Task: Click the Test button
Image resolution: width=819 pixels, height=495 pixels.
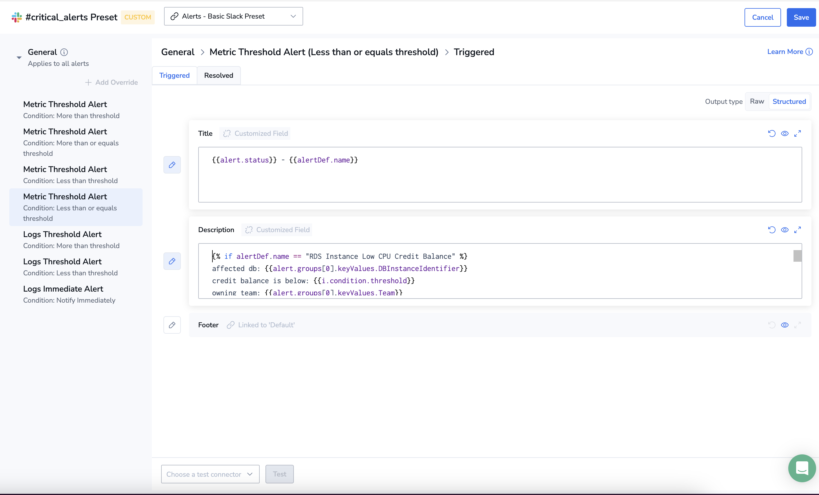Action: coord(280,474)
